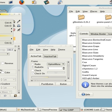112x112 pixels.
Task: Click the Help button in Theme window
Action: coord(86,94)
